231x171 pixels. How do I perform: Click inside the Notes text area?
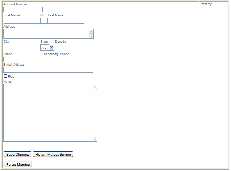coord(48,113)
